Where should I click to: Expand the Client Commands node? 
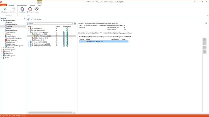pos(2,48)
